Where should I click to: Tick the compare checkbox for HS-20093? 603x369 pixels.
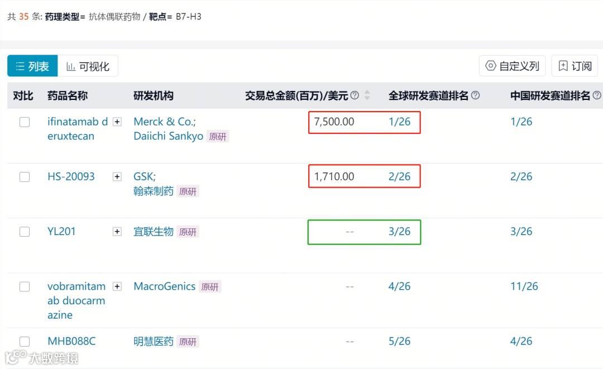click(x=25, y=177)
